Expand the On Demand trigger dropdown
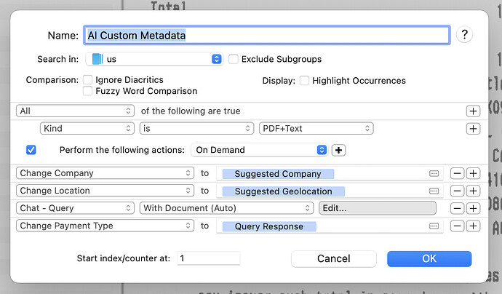This screenshot has height=294, width=502. pos(259,150)
